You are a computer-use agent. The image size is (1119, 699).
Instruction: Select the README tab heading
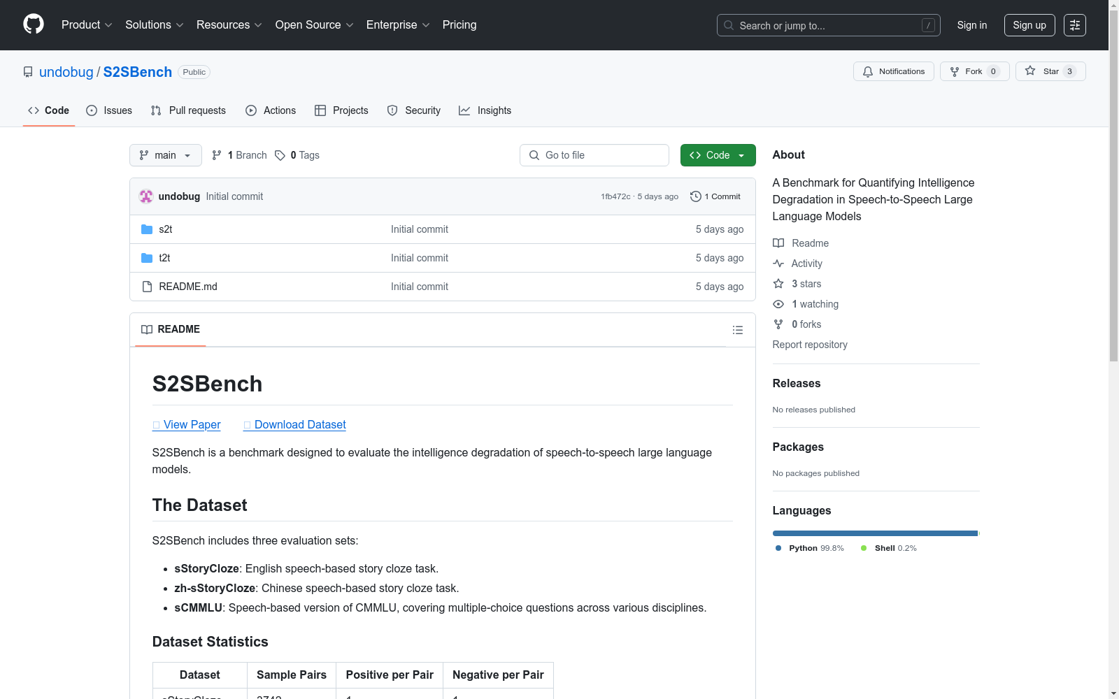pos(171,329)
